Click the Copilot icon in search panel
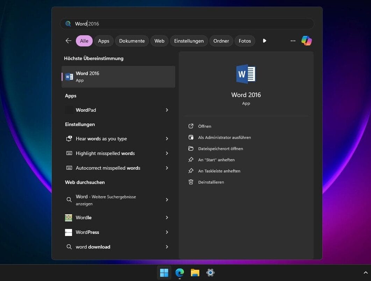 [306, 41]
